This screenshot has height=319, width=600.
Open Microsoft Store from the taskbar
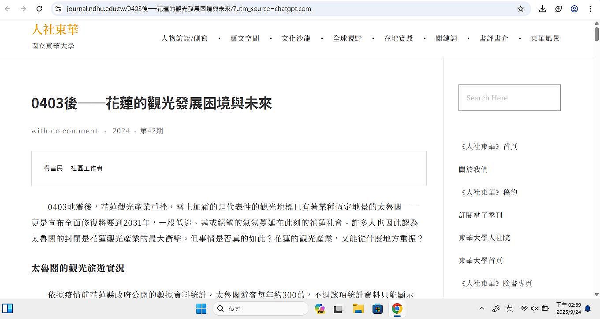(377, 309)
